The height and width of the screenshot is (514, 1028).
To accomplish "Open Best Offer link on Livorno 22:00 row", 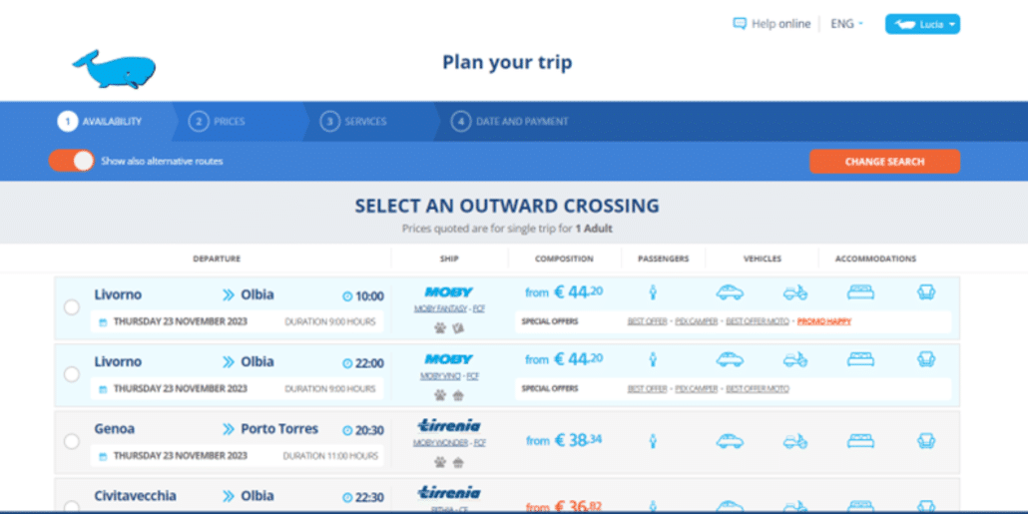I will point(647,389).
